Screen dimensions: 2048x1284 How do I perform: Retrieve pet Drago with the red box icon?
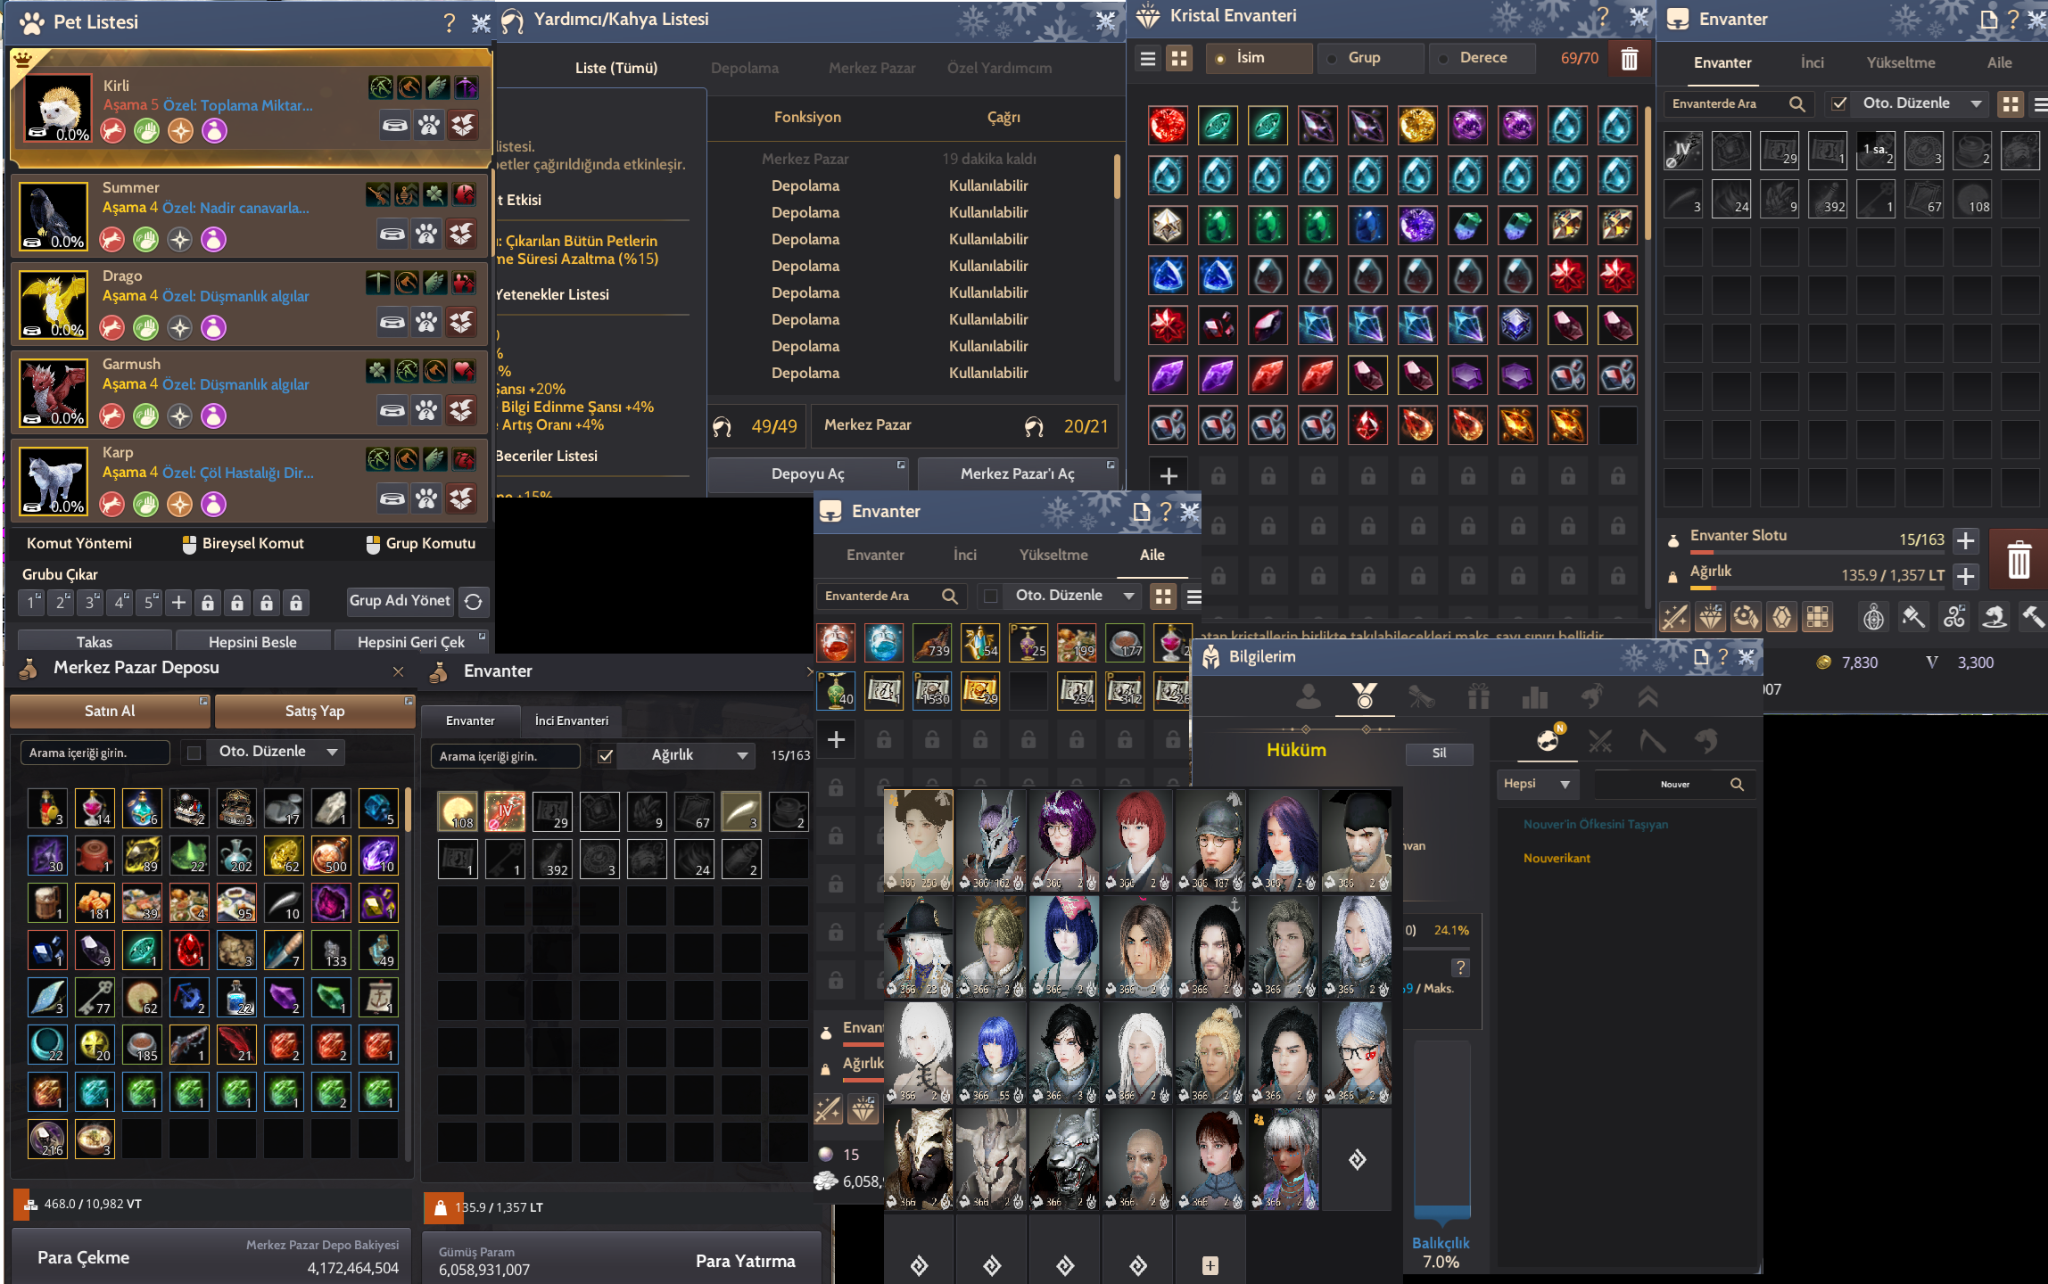[463, 322]
